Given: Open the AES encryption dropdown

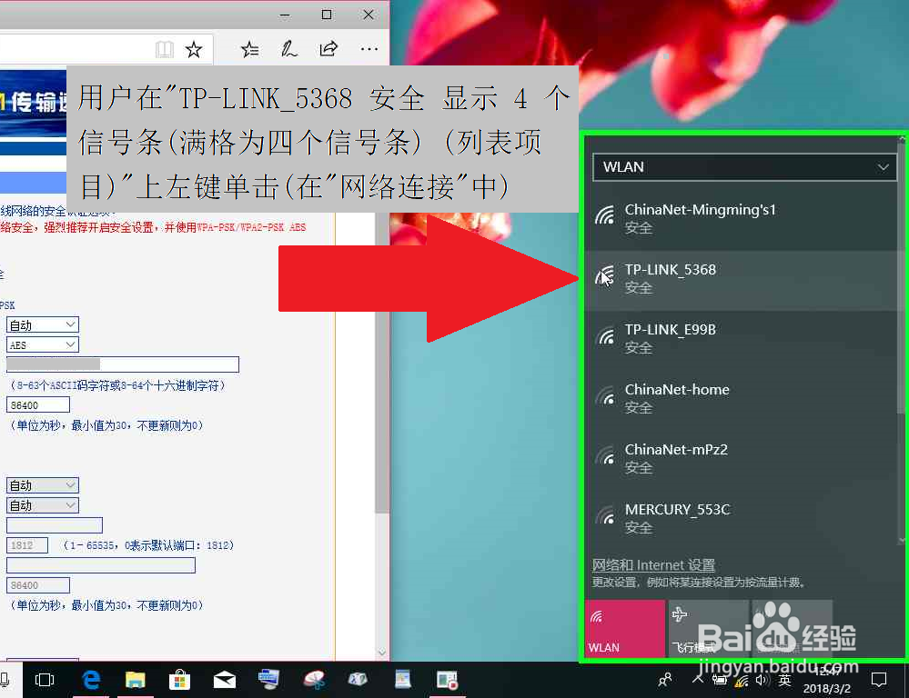Looking at the screenshot, I should pyautogui.click(x=41, y=344).
